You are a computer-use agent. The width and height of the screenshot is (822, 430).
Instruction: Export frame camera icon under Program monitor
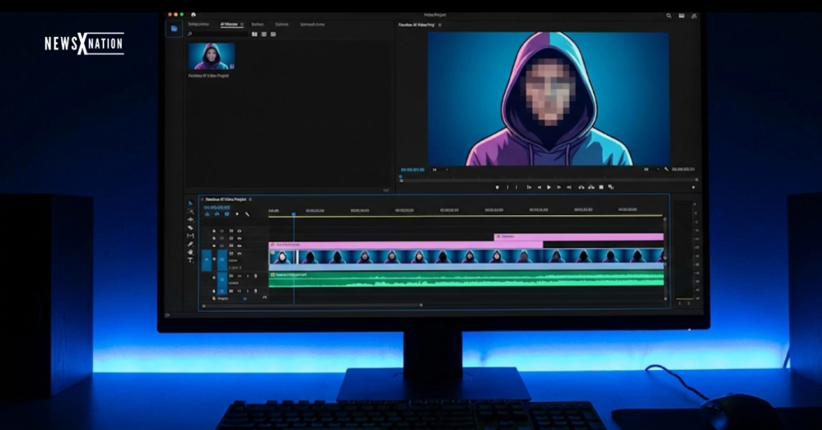(601, 187)
